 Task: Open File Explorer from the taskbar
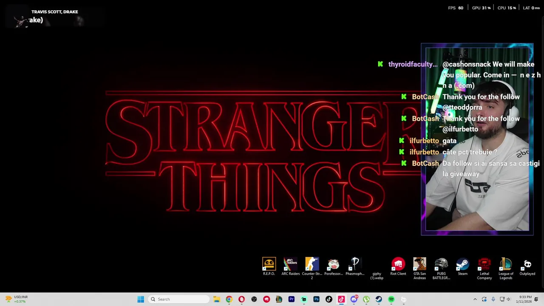216,299
